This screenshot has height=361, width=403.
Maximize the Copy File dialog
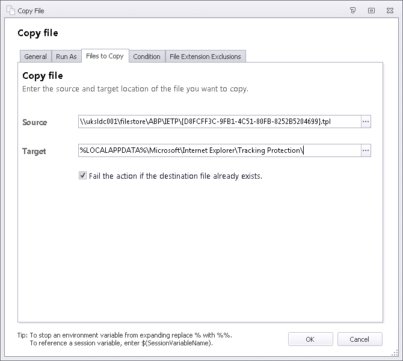tap(371, 10)
